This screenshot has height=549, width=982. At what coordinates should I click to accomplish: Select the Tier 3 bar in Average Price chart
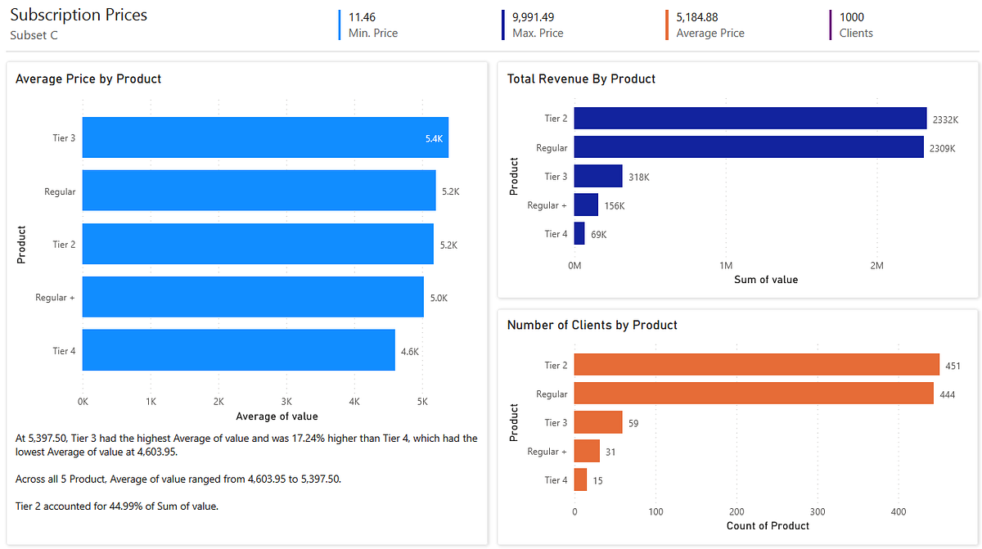pyautogui.click(x=262, y=137)
